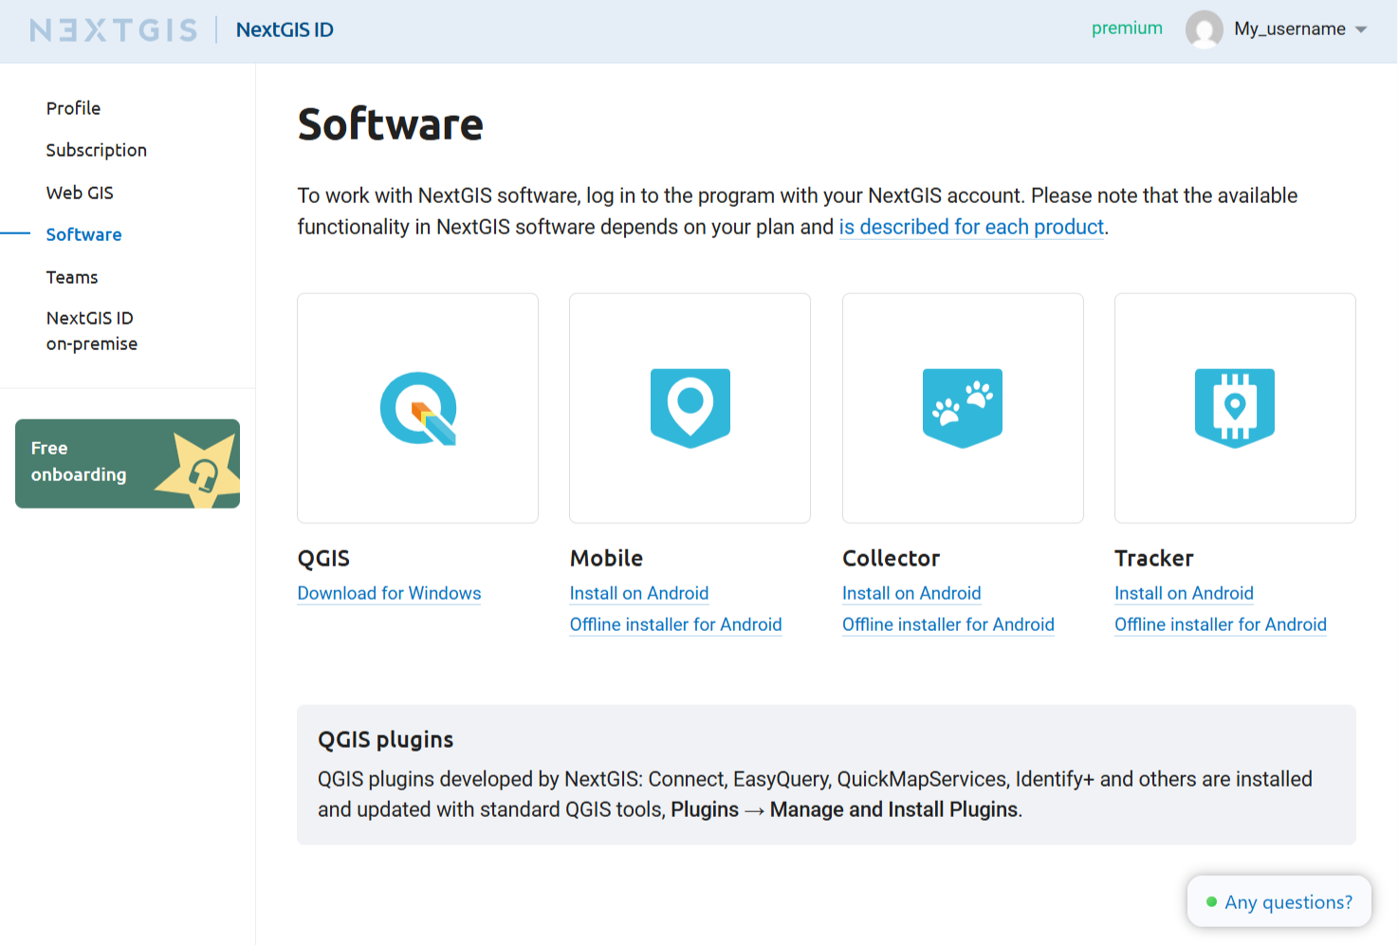The width and height of the screenshot is (1398, 945).
Task: Open the Any questions? chat button
Action: 1278,901
